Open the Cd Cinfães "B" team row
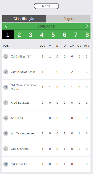 tap(46, 56)
